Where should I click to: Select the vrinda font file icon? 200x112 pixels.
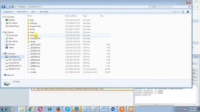[x=28, y=69]
